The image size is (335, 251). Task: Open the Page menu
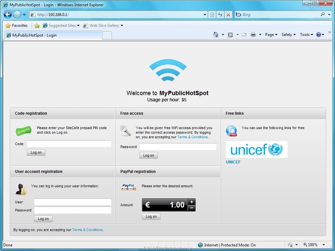point(271,35)
